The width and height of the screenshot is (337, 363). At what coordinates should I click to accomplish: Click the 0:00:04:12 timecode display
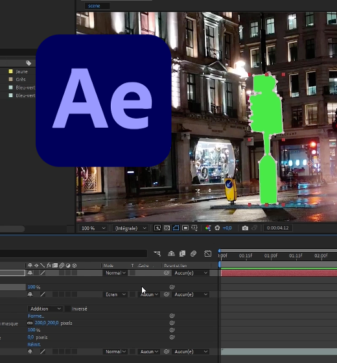coord(277,228)
